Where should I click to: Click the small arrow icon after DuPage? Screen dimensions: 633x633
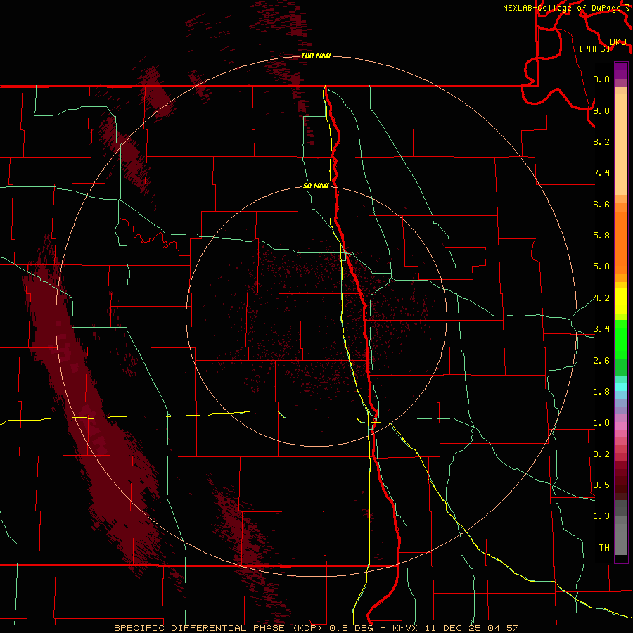(x=627, y=7)
